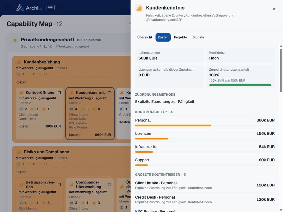Select the Kosten tab
Image resolution: width=283 pixels, height=212 pixels.
tap(163, 37)
